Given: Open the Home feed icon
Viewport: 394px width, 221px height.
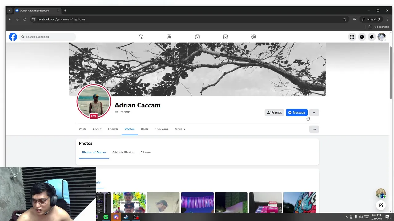Looking at the screenshot, I should (141, 37).
